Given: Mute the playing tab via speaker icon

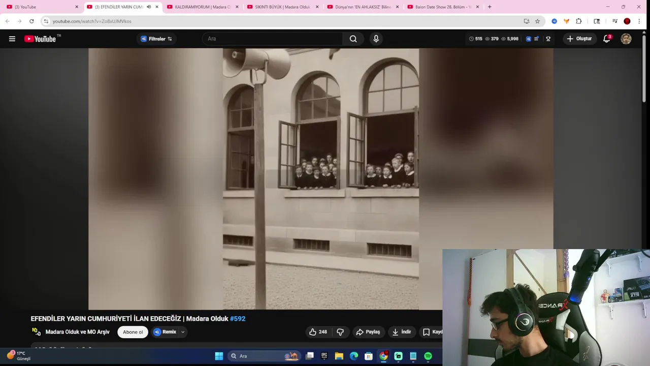Looking at the screenshot, I should pos(149,7).
